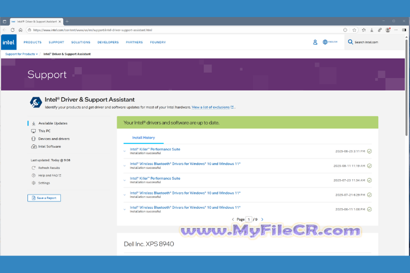The width and height of the screenshot is (410, 273).
Task: Open Intel Killer Performance Suite 2025-08-25 link
Action: point(155,149)
